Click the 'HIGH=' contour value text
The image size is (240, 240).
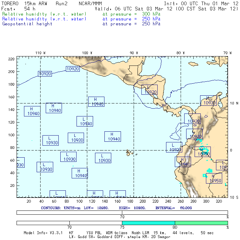tap(132, 208)
